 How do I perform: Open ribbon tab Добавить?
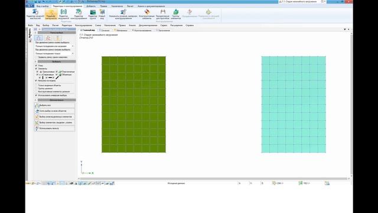pos(91,6)
